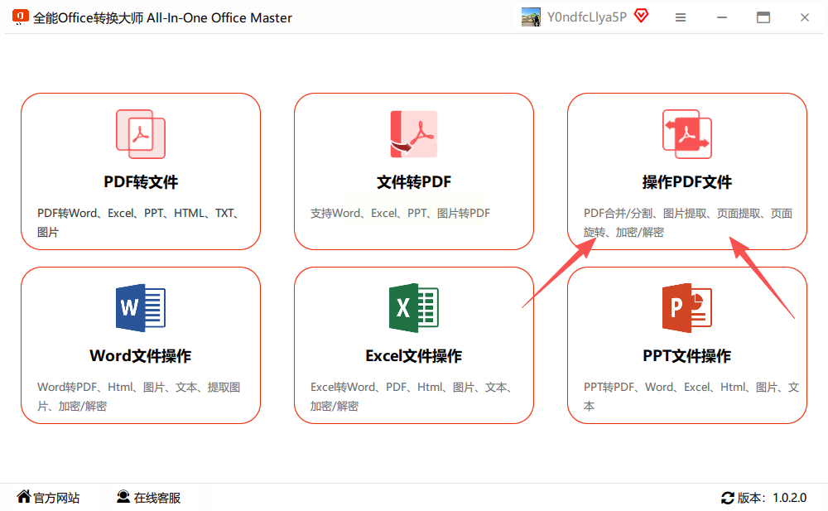The width and height of the screenshot is (828, 511).
Task: Click the 操作PDF文件 arrows PDF icon
Action: coord(687,134)
